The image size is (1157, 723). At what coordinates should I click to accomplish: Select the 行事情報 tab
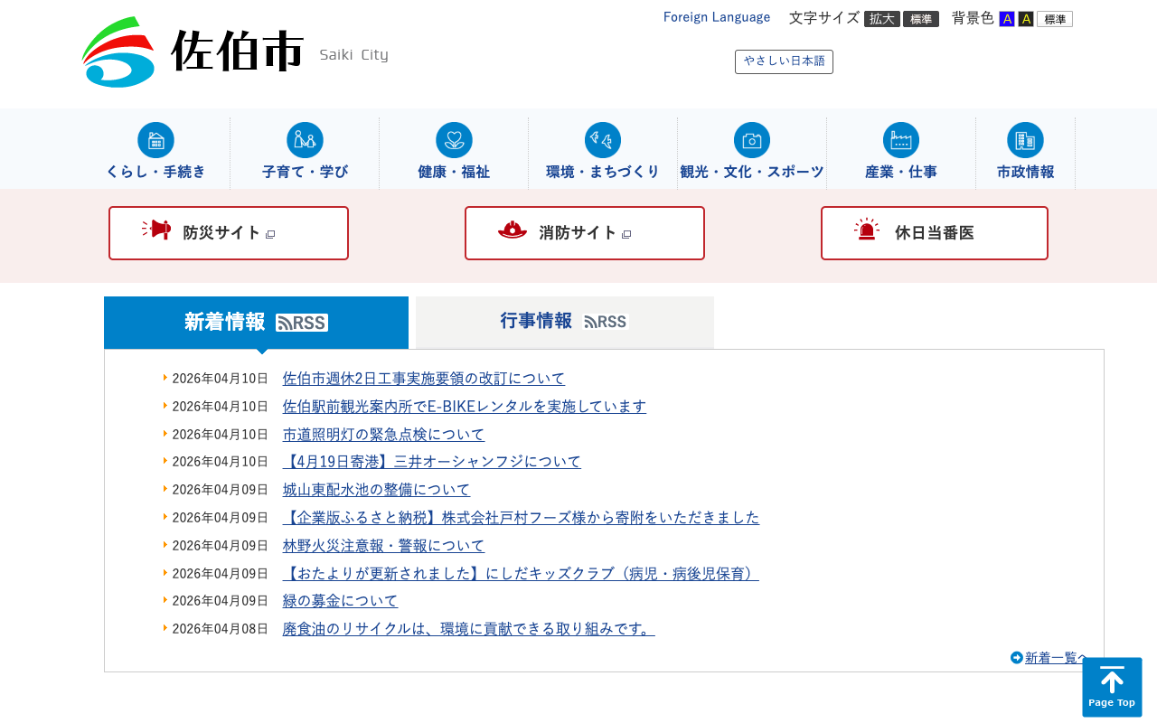pyautogui.click(x=565, y=323)
